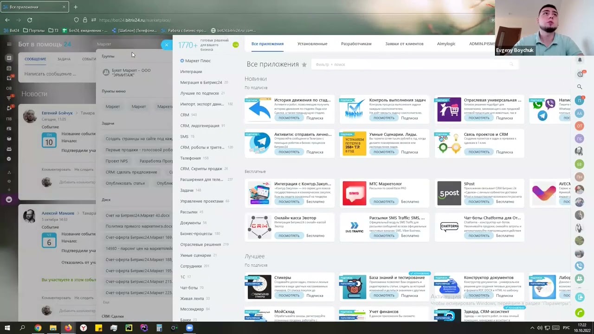The height and width of the screenshot is (334, 594).
Task: Select Политика прямого маркетинга.docx result
Action: (138, 226)
